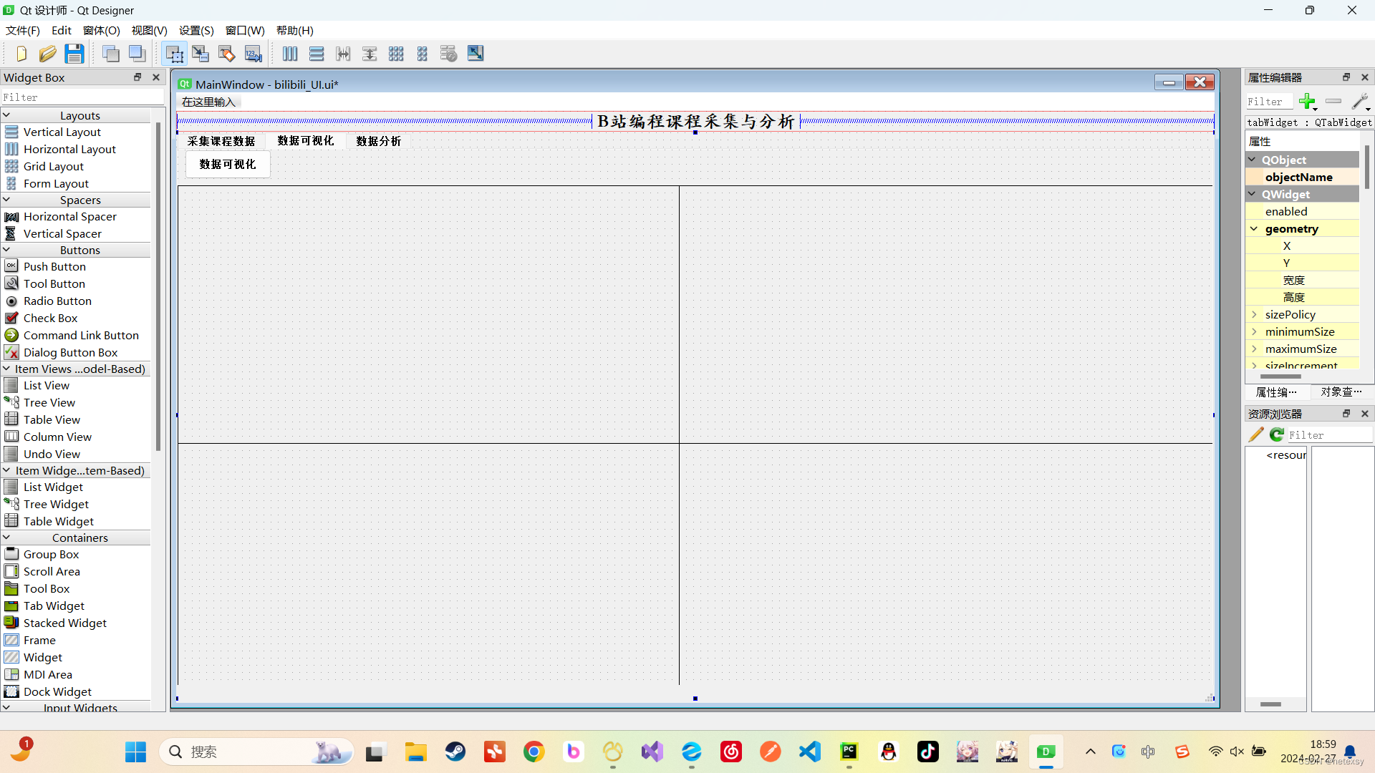Click the resource browser Filter field
This screenshot has height=773, width=1375.
[1329, 434]
